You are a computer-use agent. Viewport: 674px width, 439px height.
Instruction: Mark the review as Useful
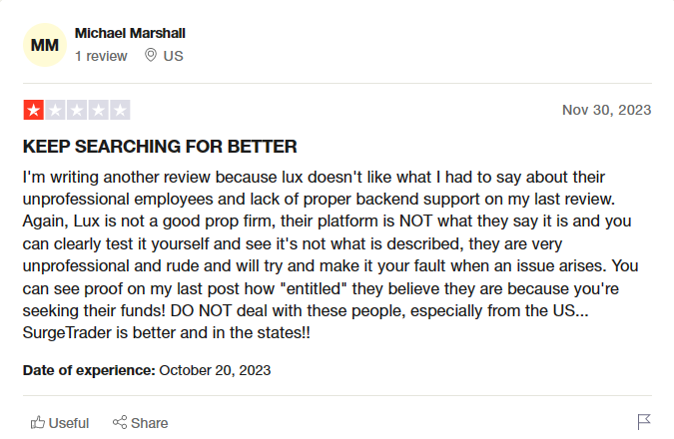coord(60,423)
